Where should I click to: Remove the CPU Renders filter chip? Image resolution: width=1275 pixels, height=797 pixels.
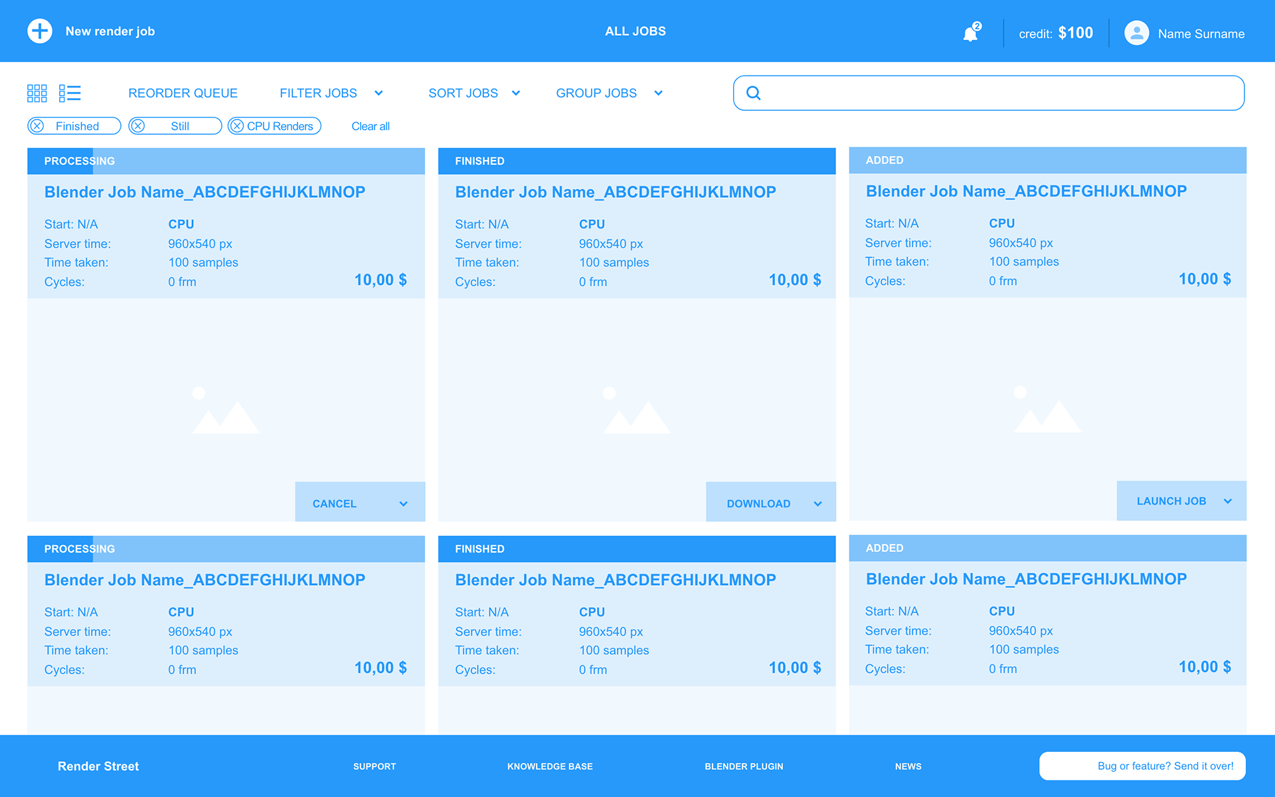coord(237,126)
